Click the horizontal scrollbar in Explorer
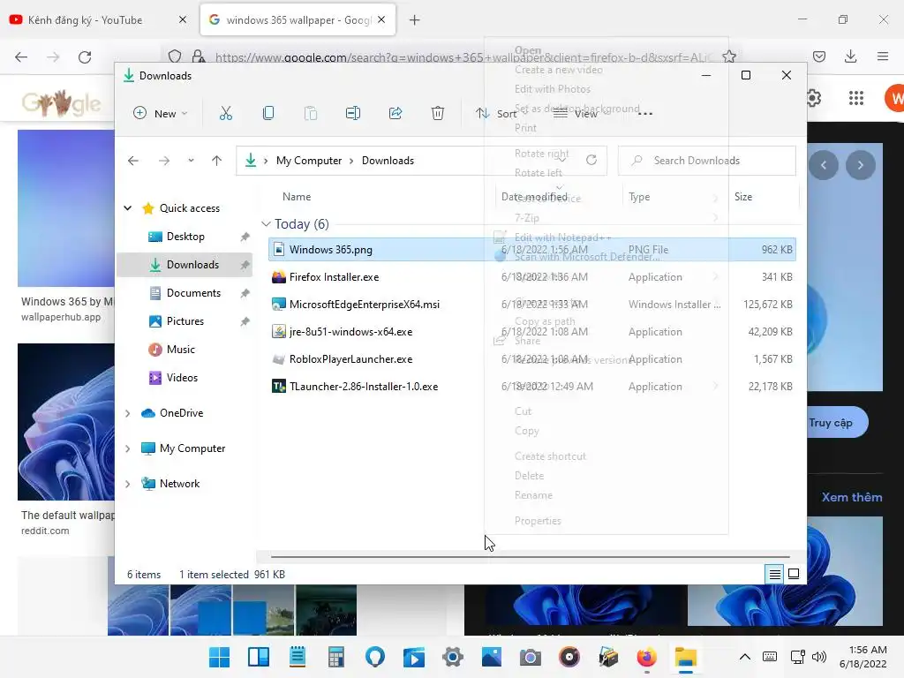This screenshot has height=678, width=904. point(530,557)
